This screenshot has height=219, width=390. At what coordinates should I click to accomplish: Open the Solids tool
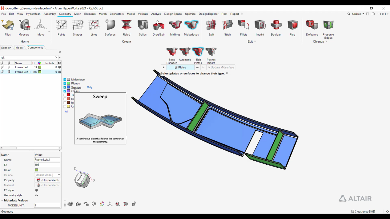[x=143, y=28]
